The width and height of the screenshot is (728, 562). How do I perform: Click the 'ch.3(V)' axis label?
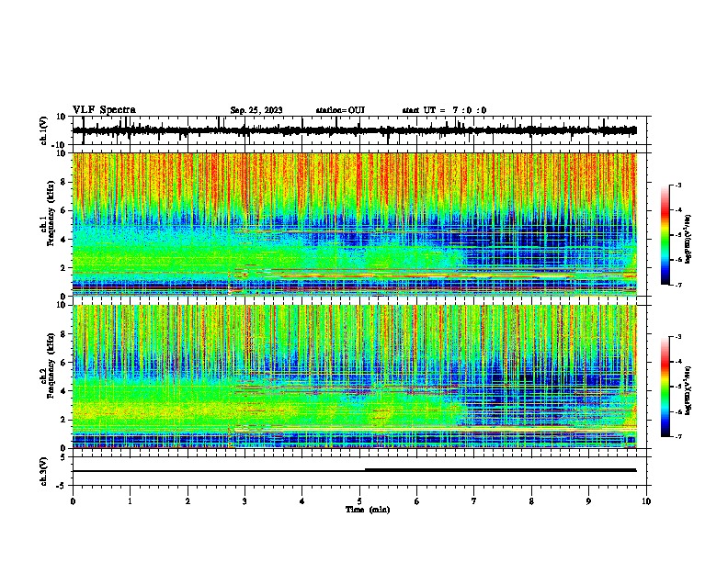coord(44,471)
